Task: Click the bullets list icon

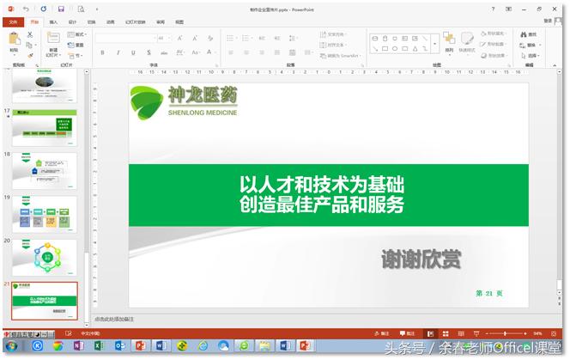Action: coord(230,38)
